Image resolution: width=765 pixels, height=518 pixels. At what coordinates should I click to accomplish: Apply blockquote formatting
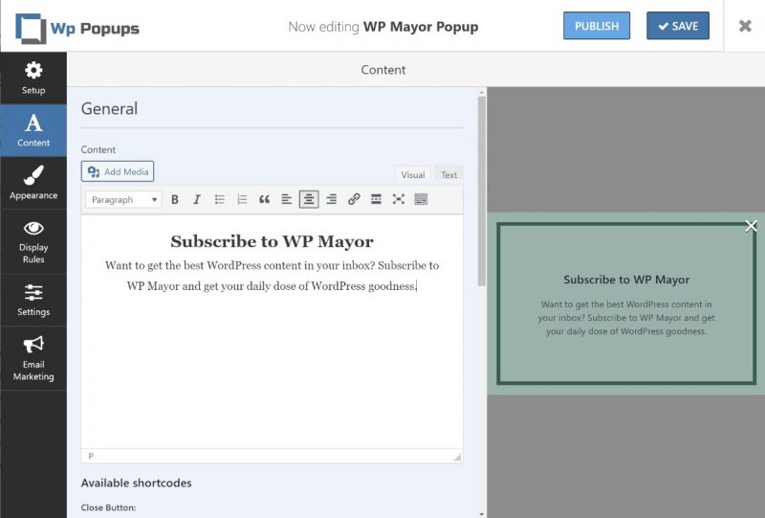265,199
